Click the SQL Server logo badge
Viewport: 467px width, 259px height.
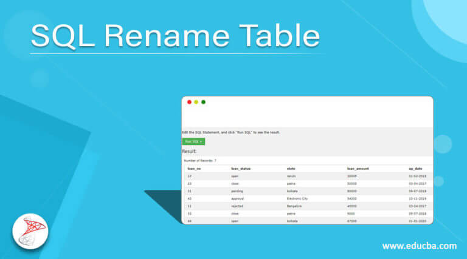point(30,231)
